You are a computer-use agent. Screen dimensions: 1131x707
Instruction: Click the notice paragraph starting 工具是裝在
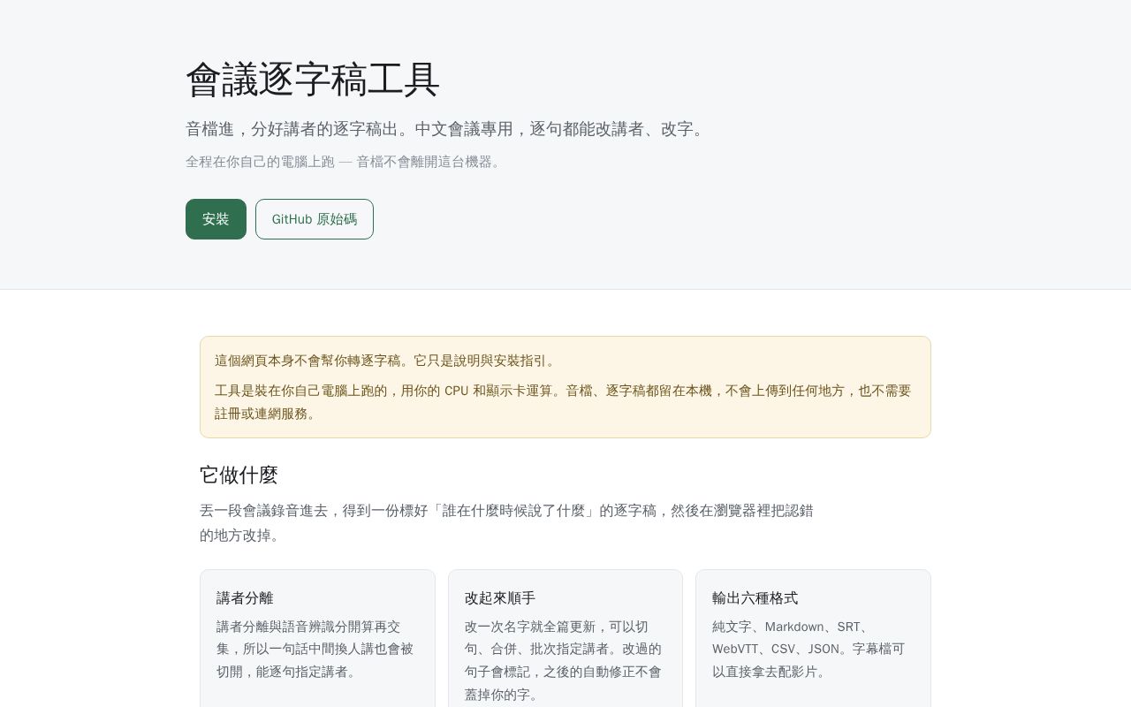pyautogui.click(x=564, y=402)
